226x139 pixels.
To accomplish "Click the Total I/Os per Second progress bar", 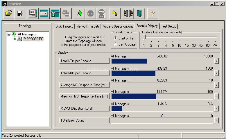I will 162,61.
